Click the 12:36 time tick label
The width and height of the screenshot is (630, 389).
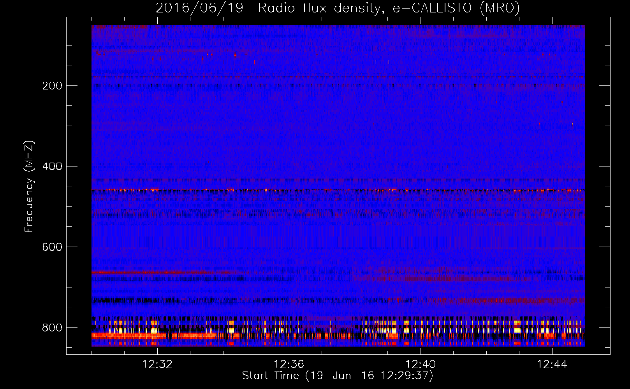(289, 364)
